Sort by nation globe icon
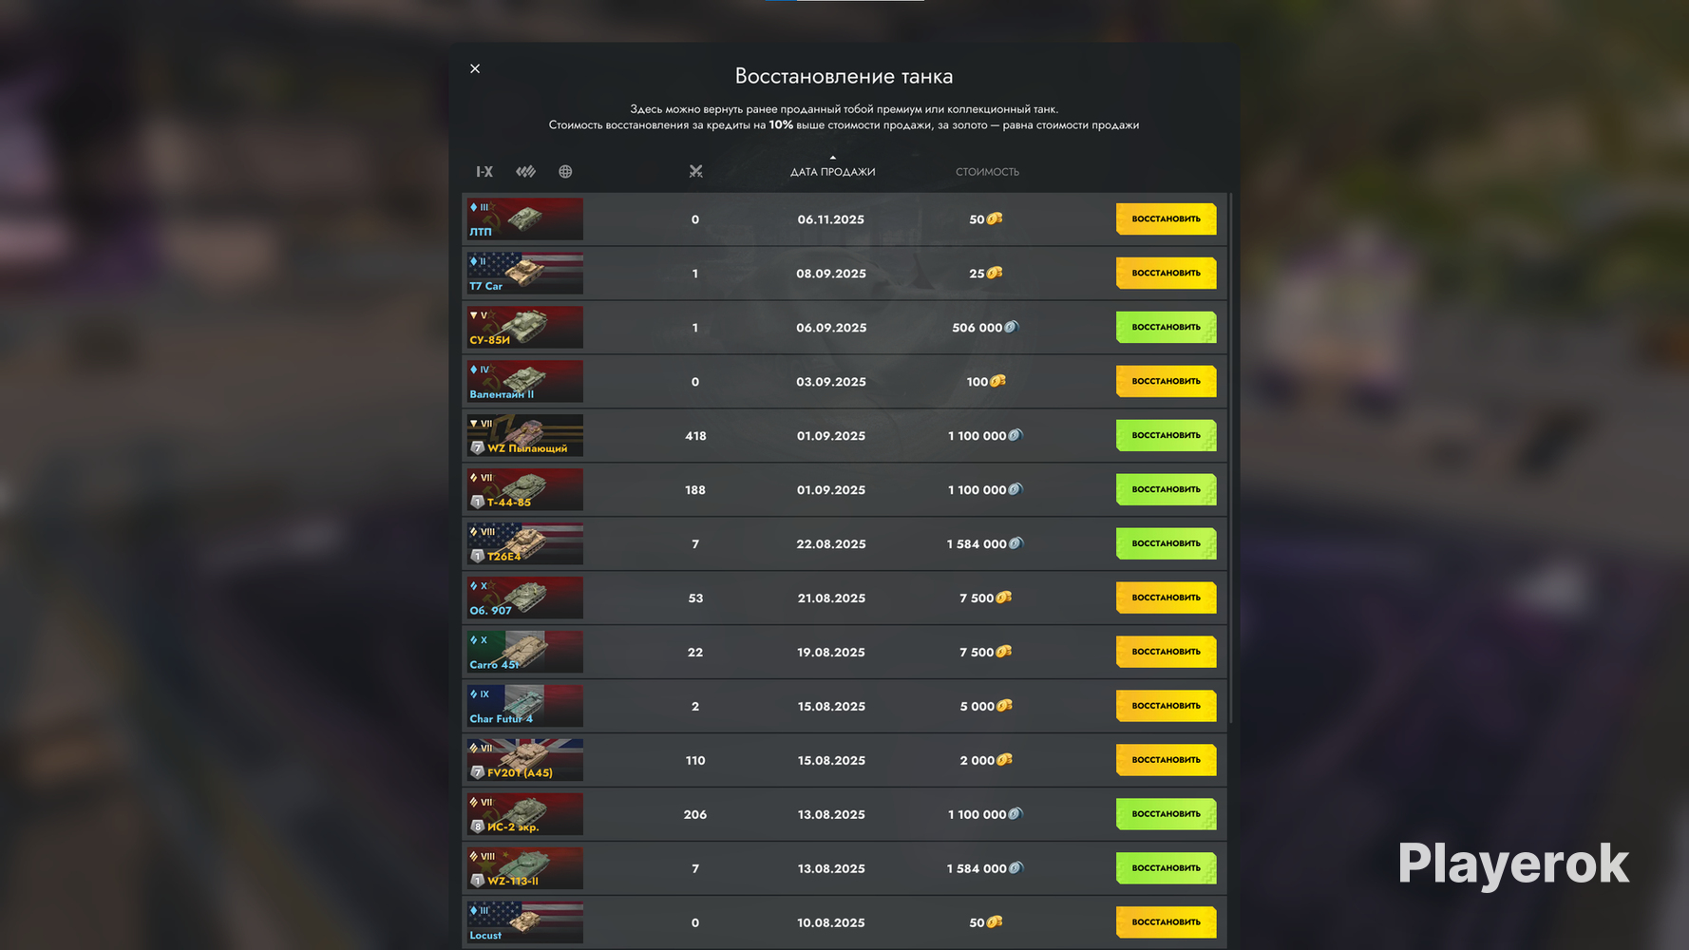Screen dimensions: 1689x950 point(565,172)
